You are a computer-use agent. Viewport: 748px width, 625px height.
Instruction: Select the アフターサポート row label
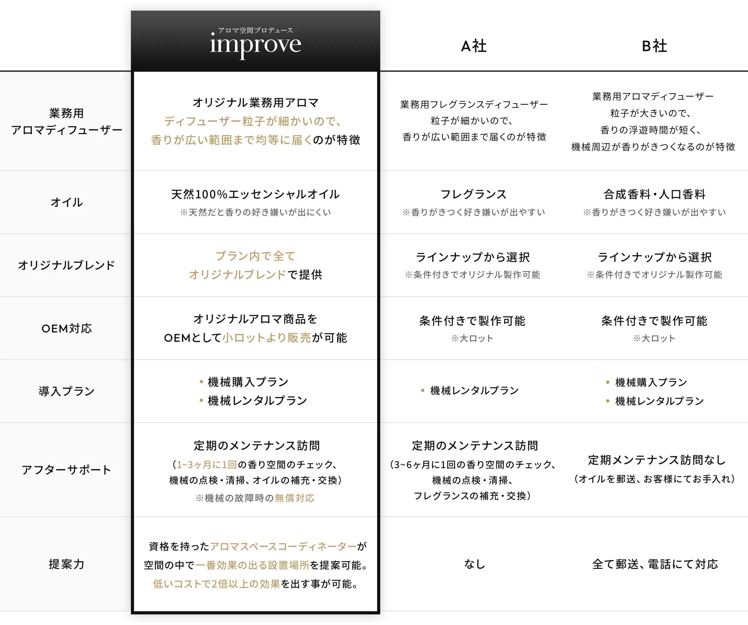coord(66,470)
